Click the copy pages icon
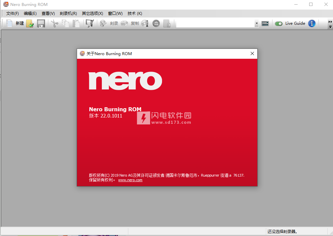This screenshot has width=333, height=236. tap(65, 23)
